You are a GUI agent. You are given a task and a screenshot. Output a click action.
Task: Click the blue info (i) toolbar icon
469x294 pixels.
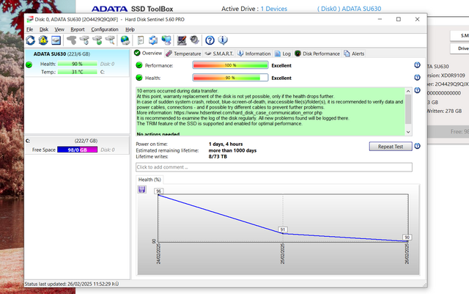[223, 40]
